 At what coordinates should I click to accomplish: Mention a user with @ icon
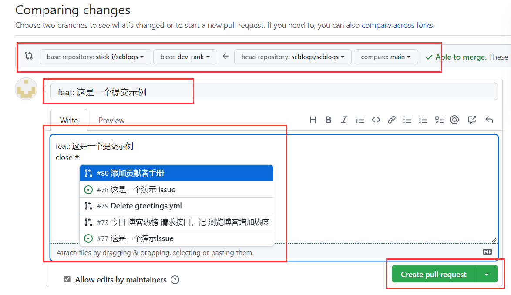click(454, 120)
